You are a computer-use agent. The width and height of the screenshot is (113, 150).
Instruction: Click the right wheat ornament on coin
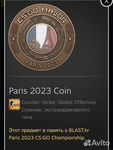coord(69,29)
